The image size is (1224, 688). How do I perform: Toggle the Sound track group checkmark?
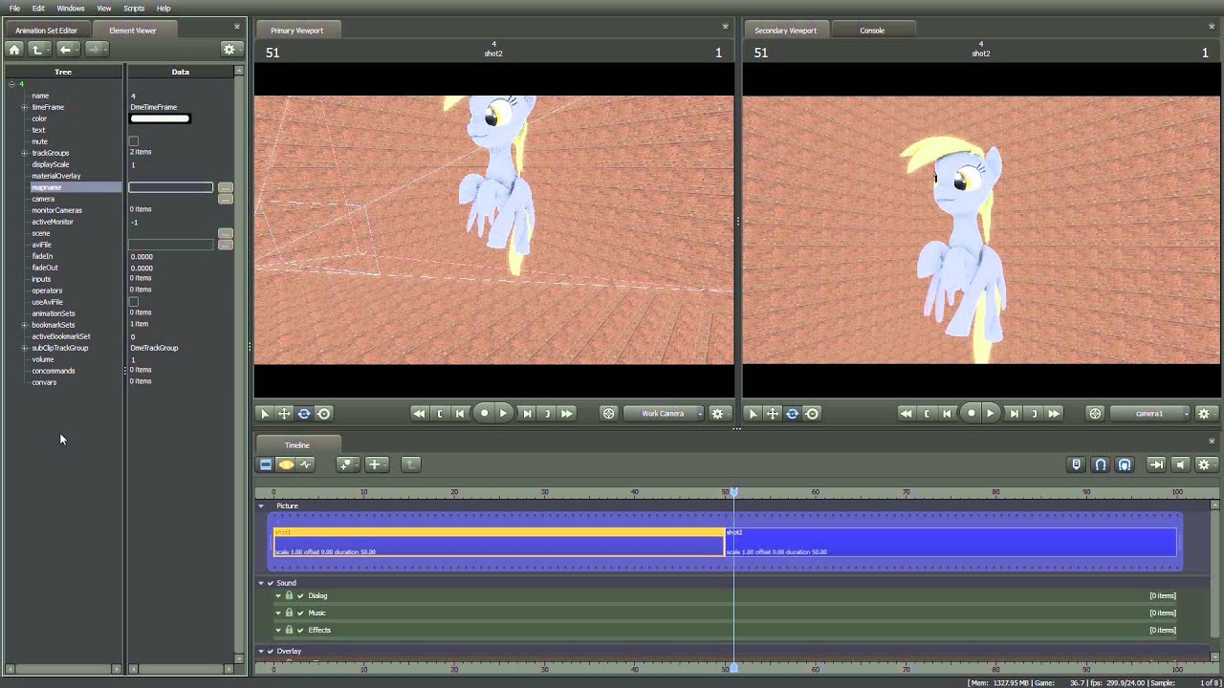pyautogui.click(x=271, y=583)
